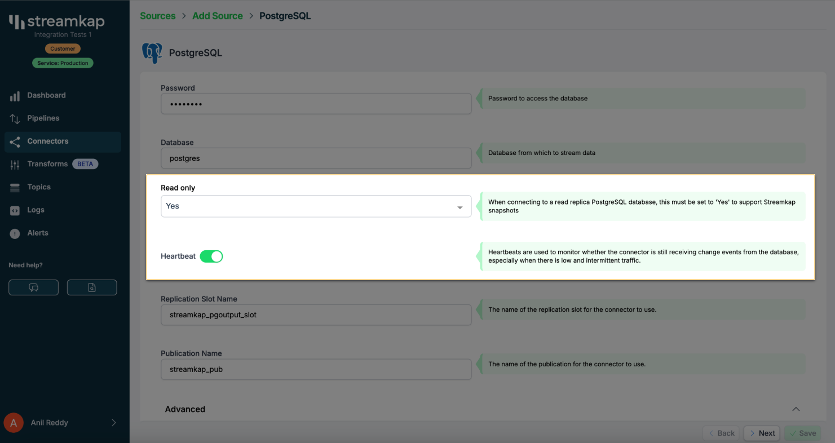Click the Back button
Image resolution: width=835 pixels, height=443 pixels.
(x=721, y=433)
